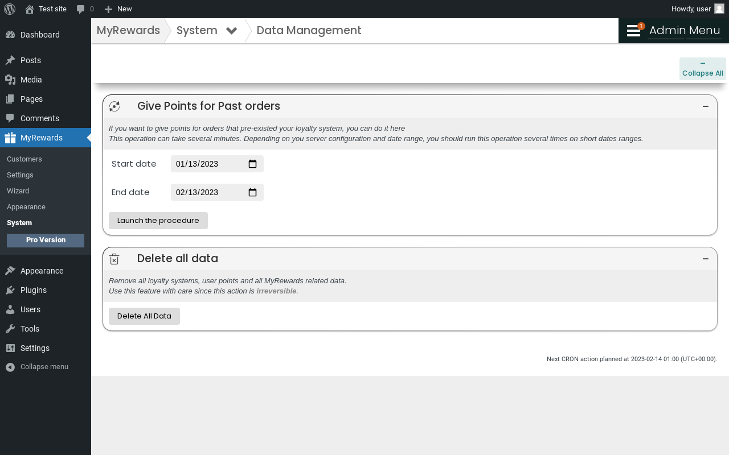Click the user avatar icon
This screenshot has width=729, height=455.
719,9
